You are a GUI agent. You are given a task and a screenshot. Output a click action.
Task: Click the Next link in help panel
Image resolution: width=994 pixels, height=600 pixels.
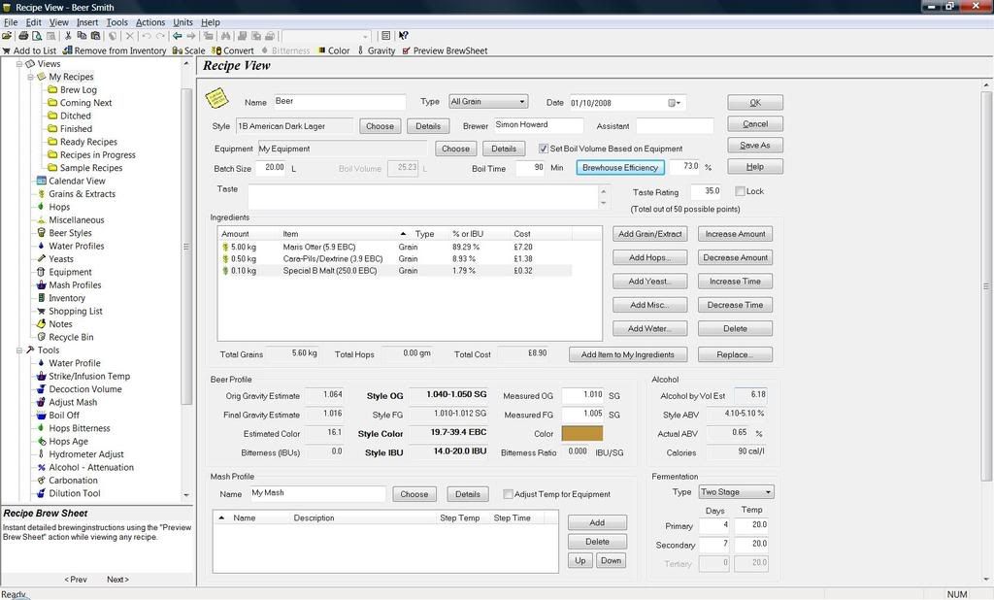(x=117, y=579)
